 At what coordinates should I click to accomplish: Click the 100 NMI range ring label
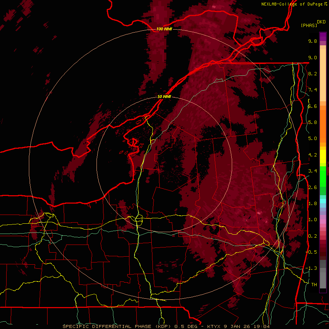(x=164, y=29)
